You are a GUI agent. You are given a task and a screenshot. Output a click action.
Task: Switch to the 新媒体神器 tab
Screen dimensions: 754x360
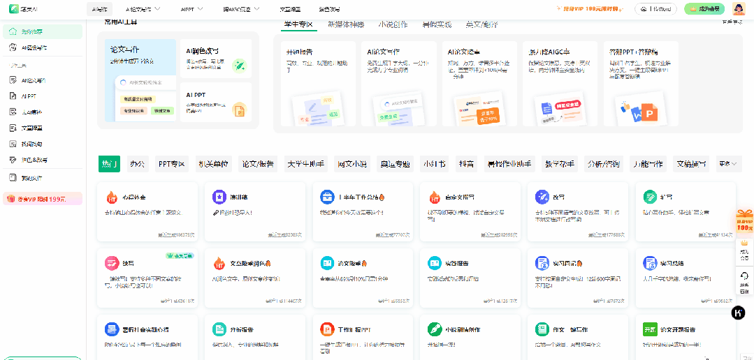click(346, 24)
